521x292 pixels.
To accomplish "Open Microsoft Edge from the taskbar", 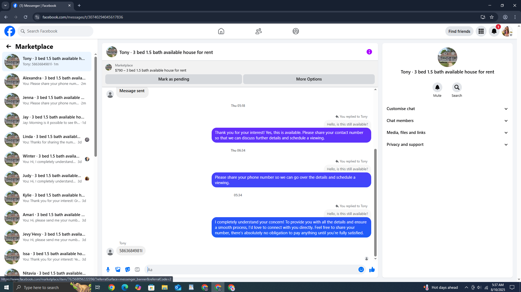I will [125, 287].
